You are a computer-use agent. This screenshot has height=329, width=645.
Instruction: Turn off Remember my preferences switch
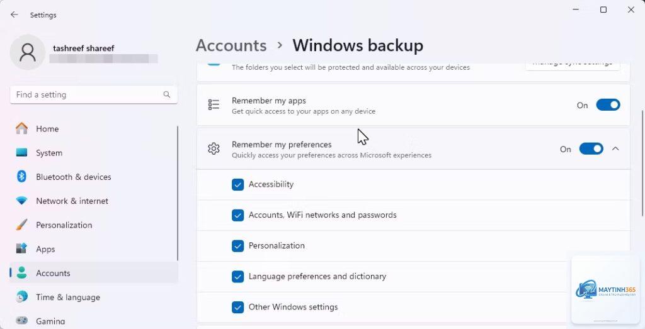click(591, 148)
